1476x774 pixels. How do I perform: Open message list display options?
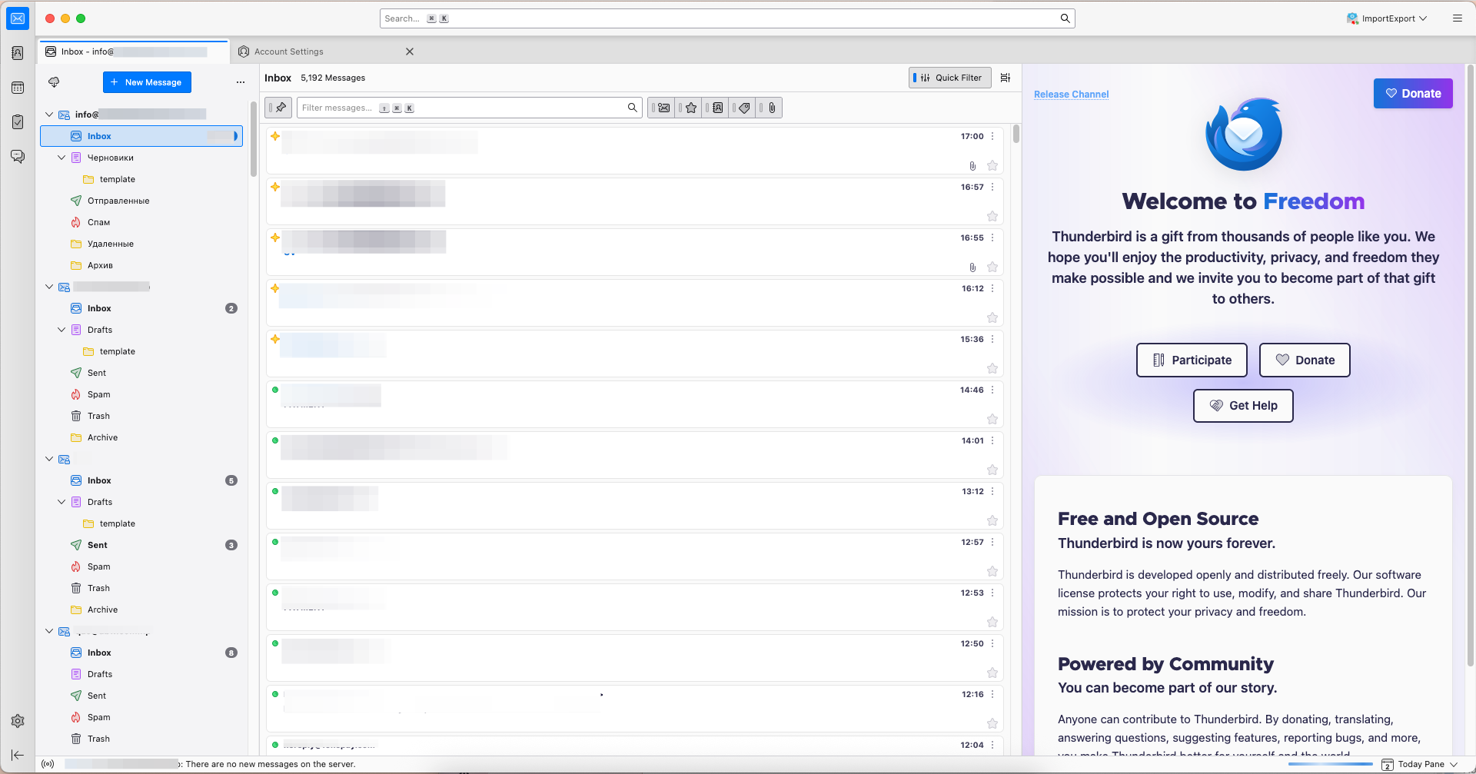[x=1006, y=78]
